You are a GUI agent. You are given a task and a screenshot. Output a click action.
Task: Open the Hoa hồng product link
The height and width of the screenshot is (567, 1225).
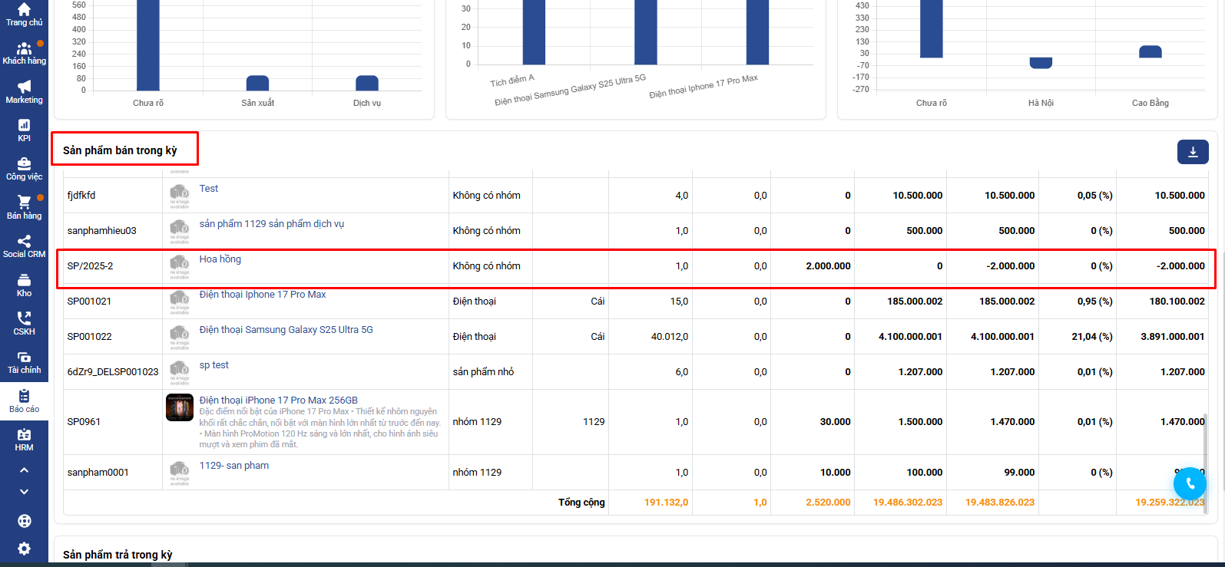tap(220, 259)
